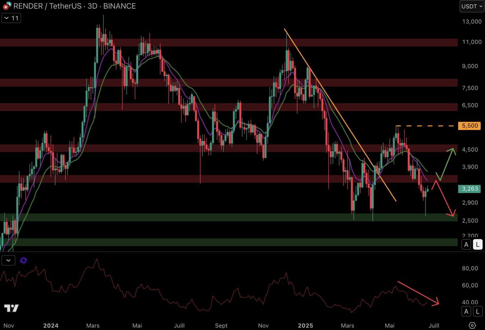Select the orange descending trendline
The height and width of the screenshot is (330, 485).
pos(340,115)
